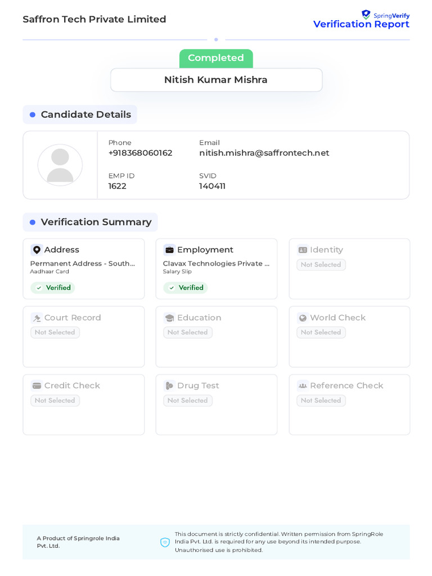The image size is (432, 576).
Task: Click the Court Record gavel icon
Action: coord(37,318)
